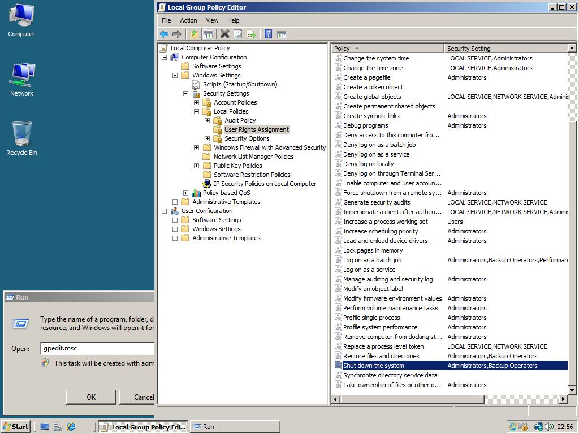579x434 pixels.
Task: Click the Local Group Policy Editor taskbar button
Action: tap(144, 427)
